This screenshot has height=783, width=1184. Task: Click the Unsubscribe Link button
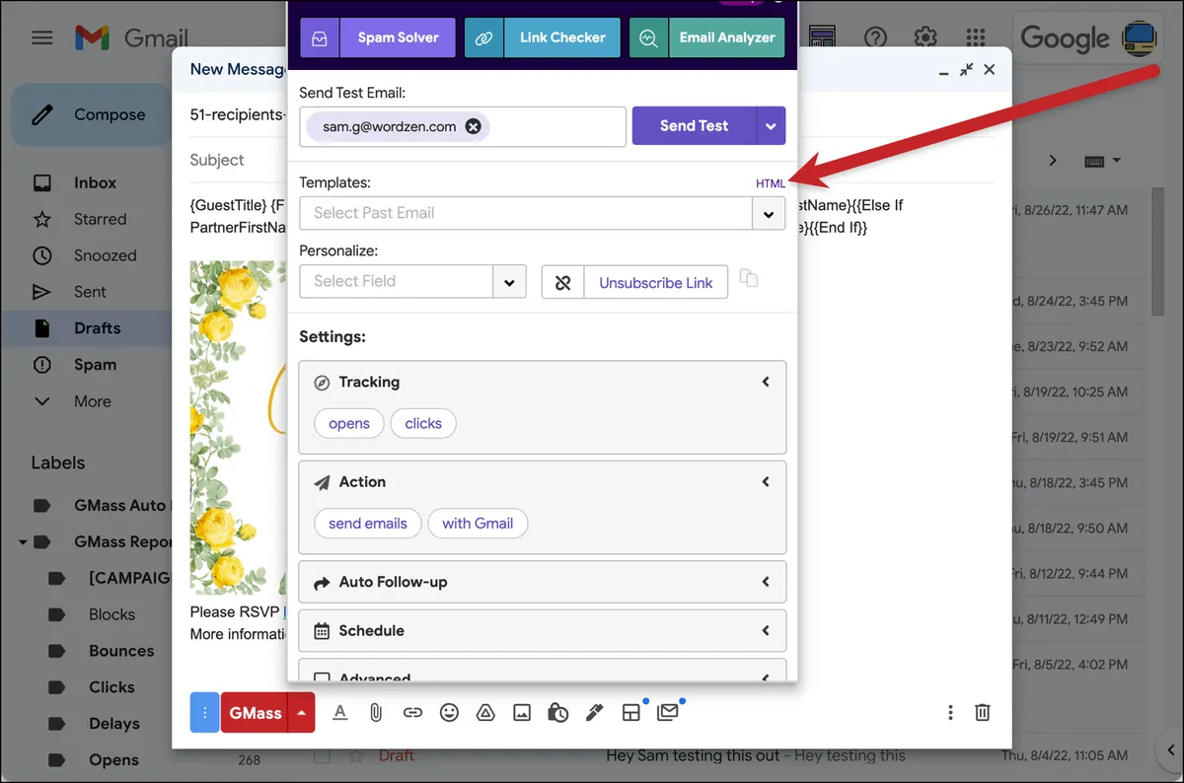pos(656,282)
